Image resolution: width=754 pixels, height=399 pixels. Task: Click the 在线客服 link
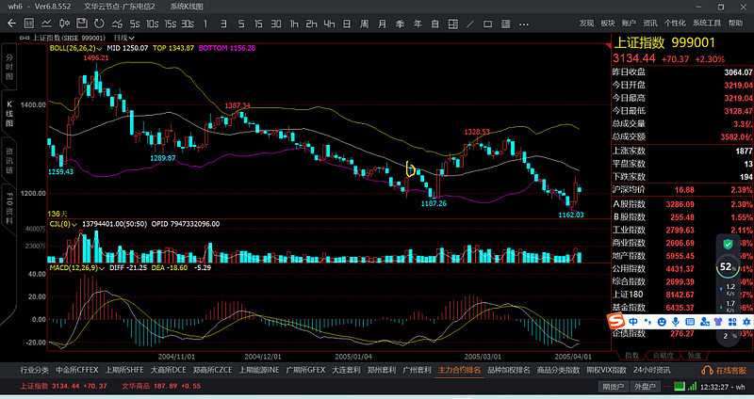coord(731,370)
